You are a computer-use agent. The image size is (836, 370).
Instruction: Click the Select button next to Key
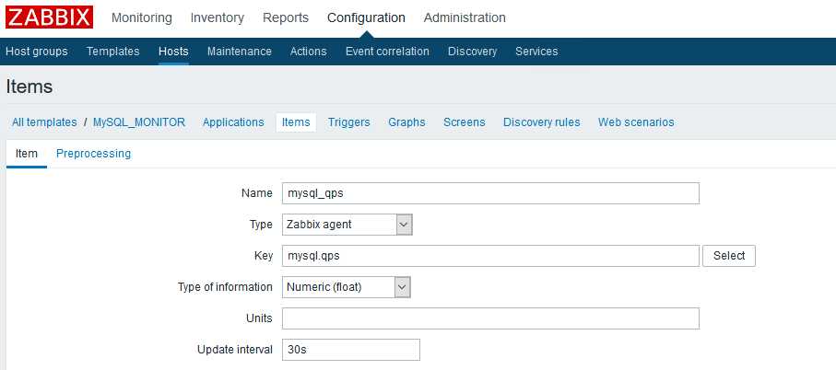click(x=729, y=256)
